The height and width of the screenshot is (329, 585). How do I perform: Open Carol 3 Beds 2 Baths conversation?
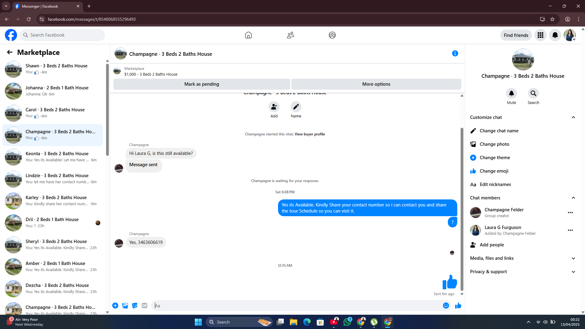52,113
